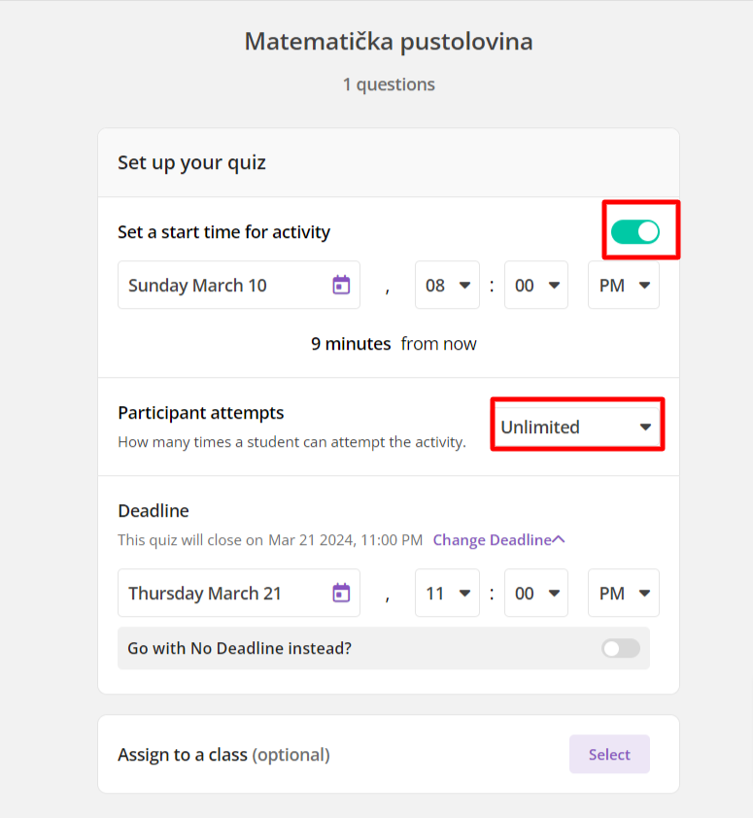Open start time minutes dropdown
The height and width of the screenshot is (818, 753).
pyautogui.click(x=536, y=286)
